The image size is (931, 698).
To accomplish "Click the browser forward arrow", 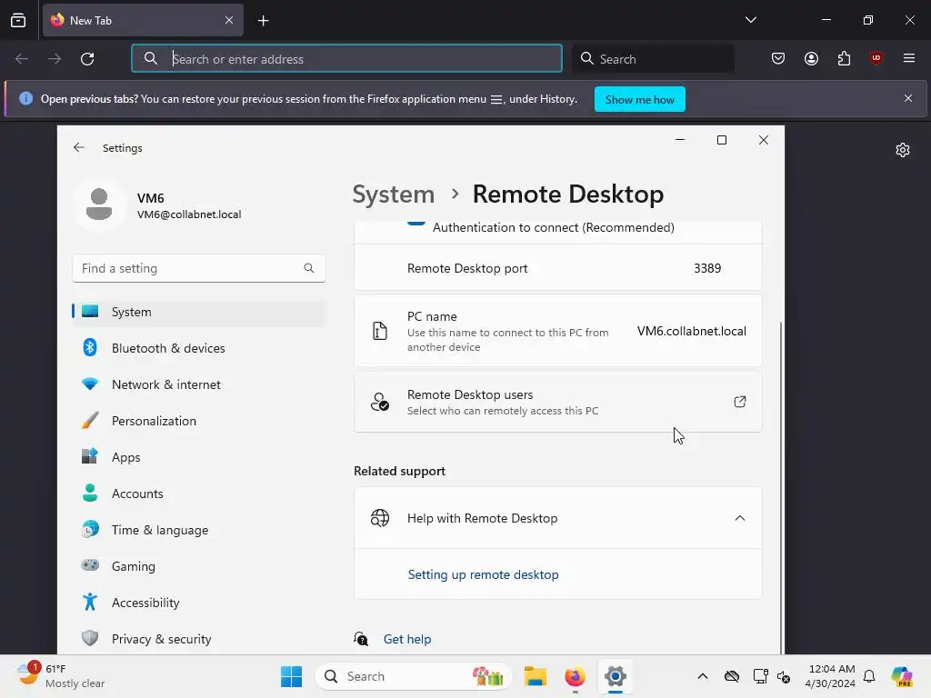I will tap(55, 59).
